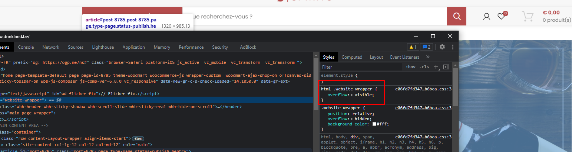572x152 pixels.
Task: Click the element.style rule block
Action: pyautogui.click(x=386, y=78)
